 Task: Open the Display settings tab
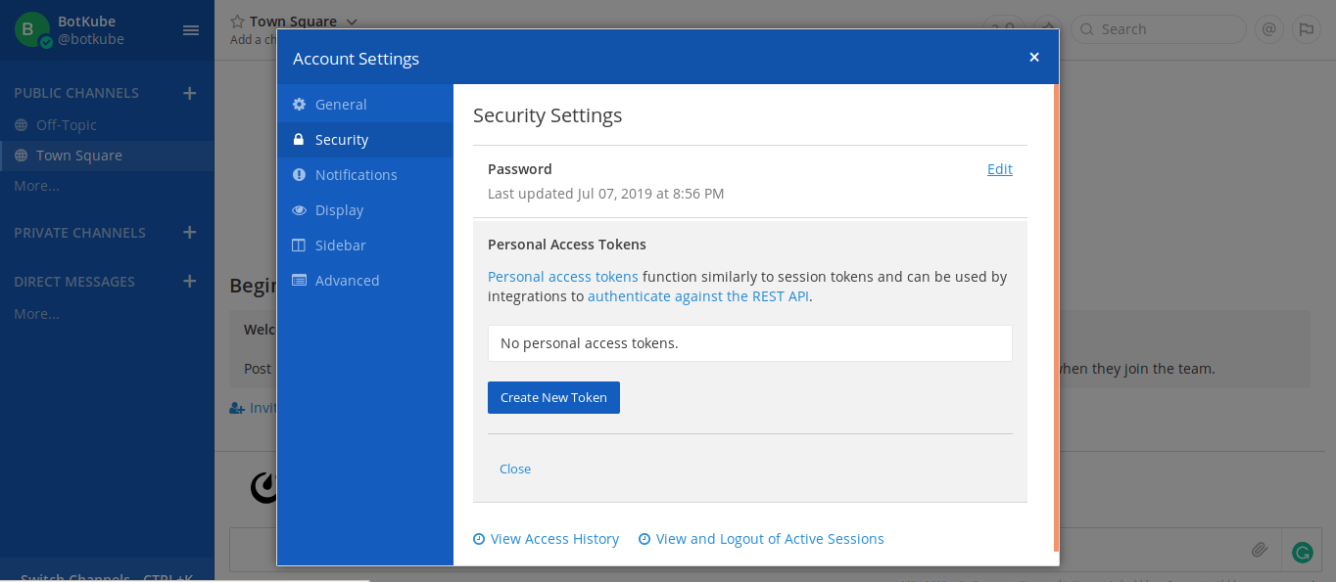tap(339, 210)
